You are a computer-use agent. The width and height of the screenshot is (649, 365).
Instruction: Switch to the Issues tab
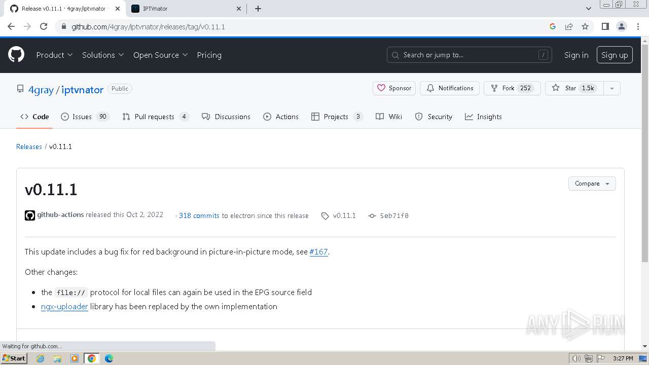point(85,117)
